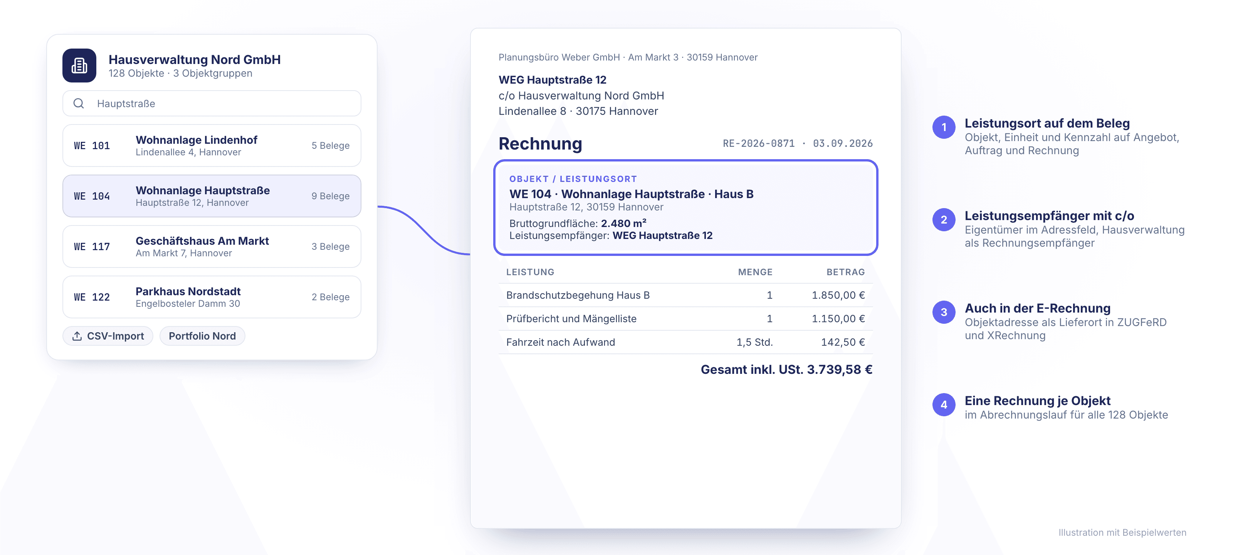The height and width of the screenshot is (555, 1233).
Task: Click the Objekt / Leistungsort highlighted box
Action: click(685, 207)
